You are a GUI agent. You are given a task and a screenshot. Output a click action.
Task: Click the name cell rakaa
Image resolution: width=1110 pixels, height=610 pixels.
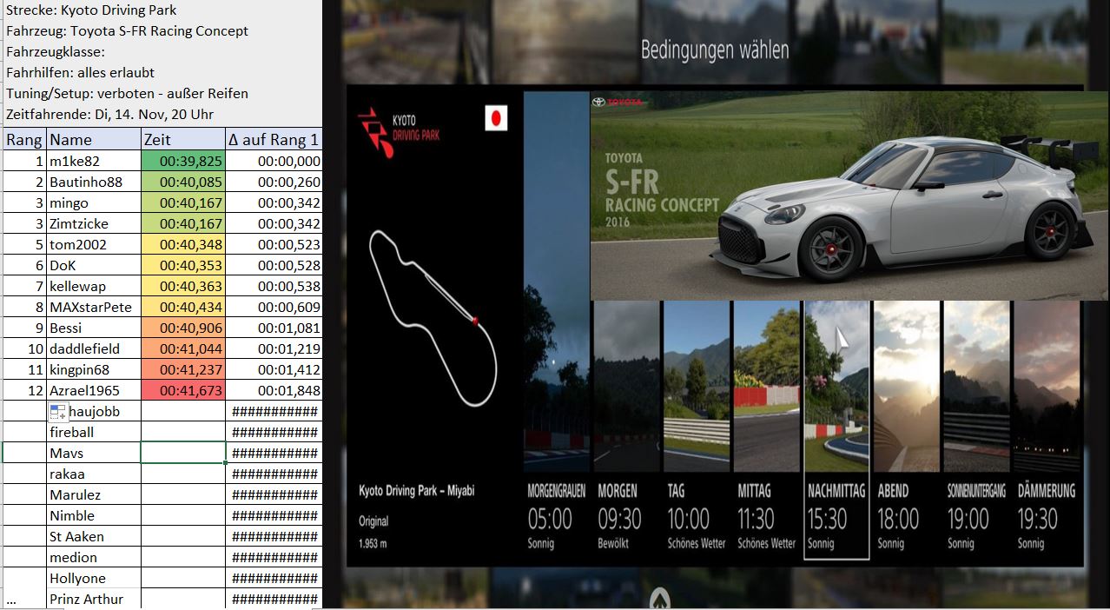[94, 474]
